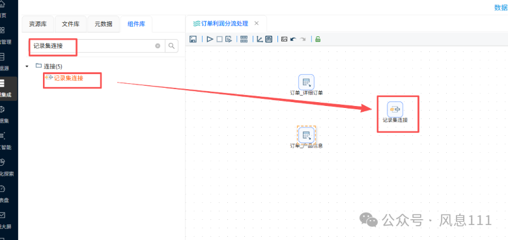Open the 智能 sidebar item
The height and width of the screenshot is (240, 508).
[x=5, y=141]
